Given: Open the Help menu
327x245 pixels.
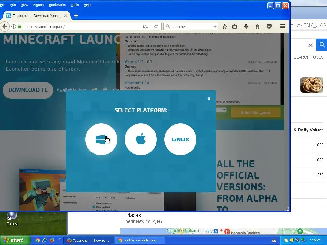Looking at the screenshot, I should point(87,5).
